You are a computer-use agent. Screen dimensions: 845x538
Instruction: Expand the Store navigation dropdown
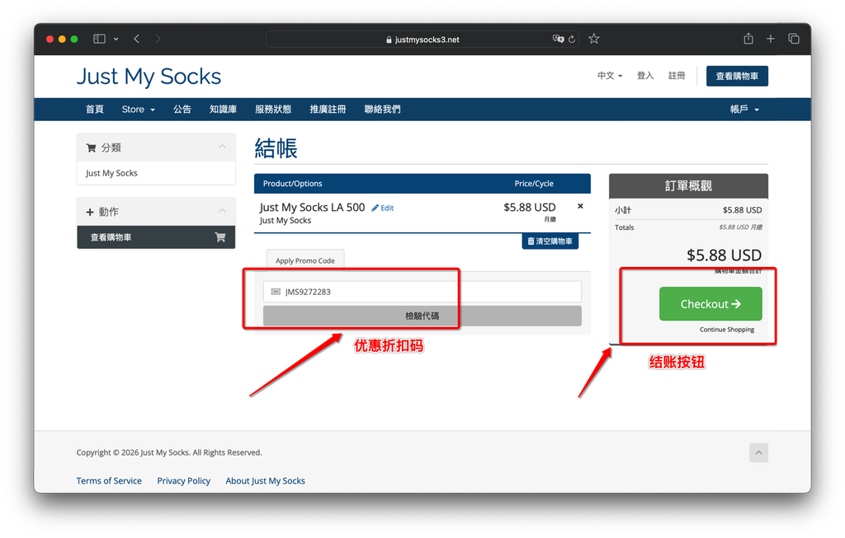point(138,110)
